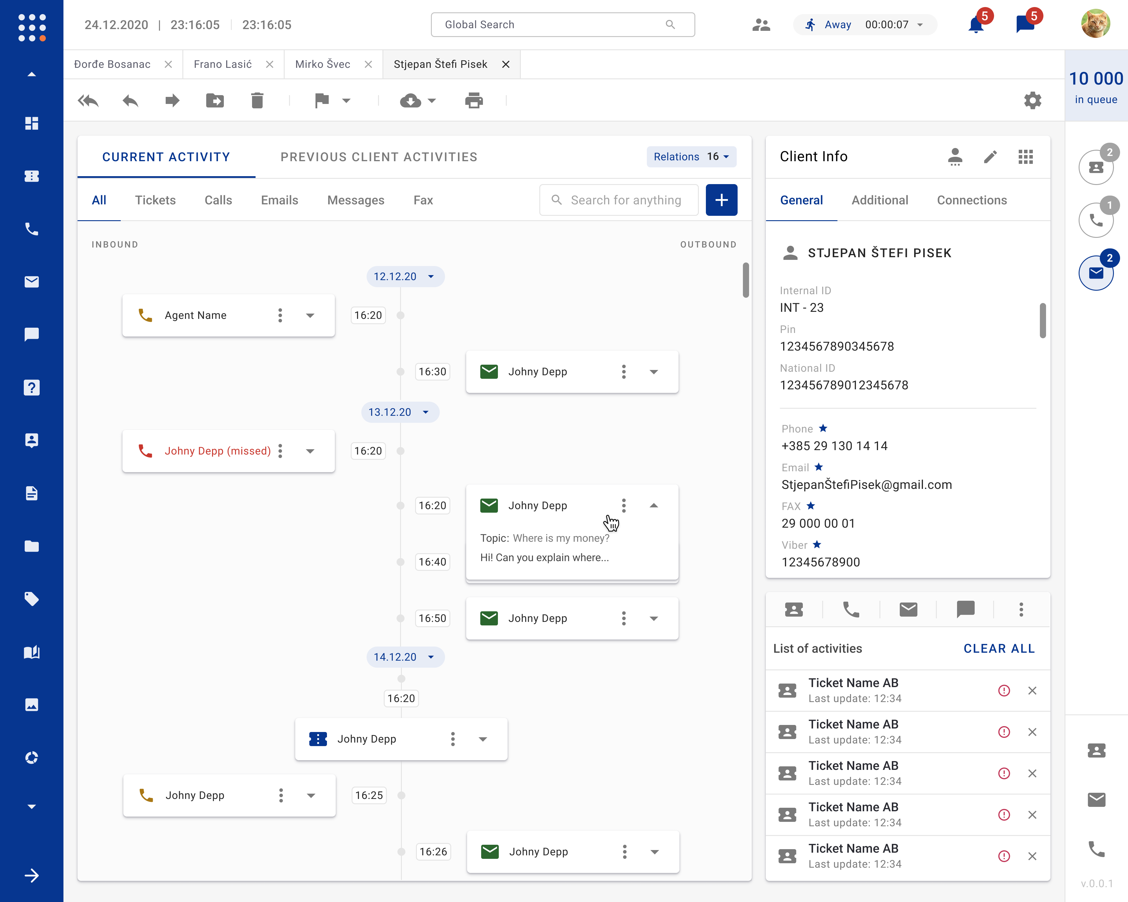Click the print icon in toolbar
The width and height of the screenshot is (1128, 902).
coord(474,100)
